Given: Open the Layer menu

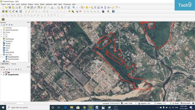Looking at the screenshot, I should coord(18,4).
